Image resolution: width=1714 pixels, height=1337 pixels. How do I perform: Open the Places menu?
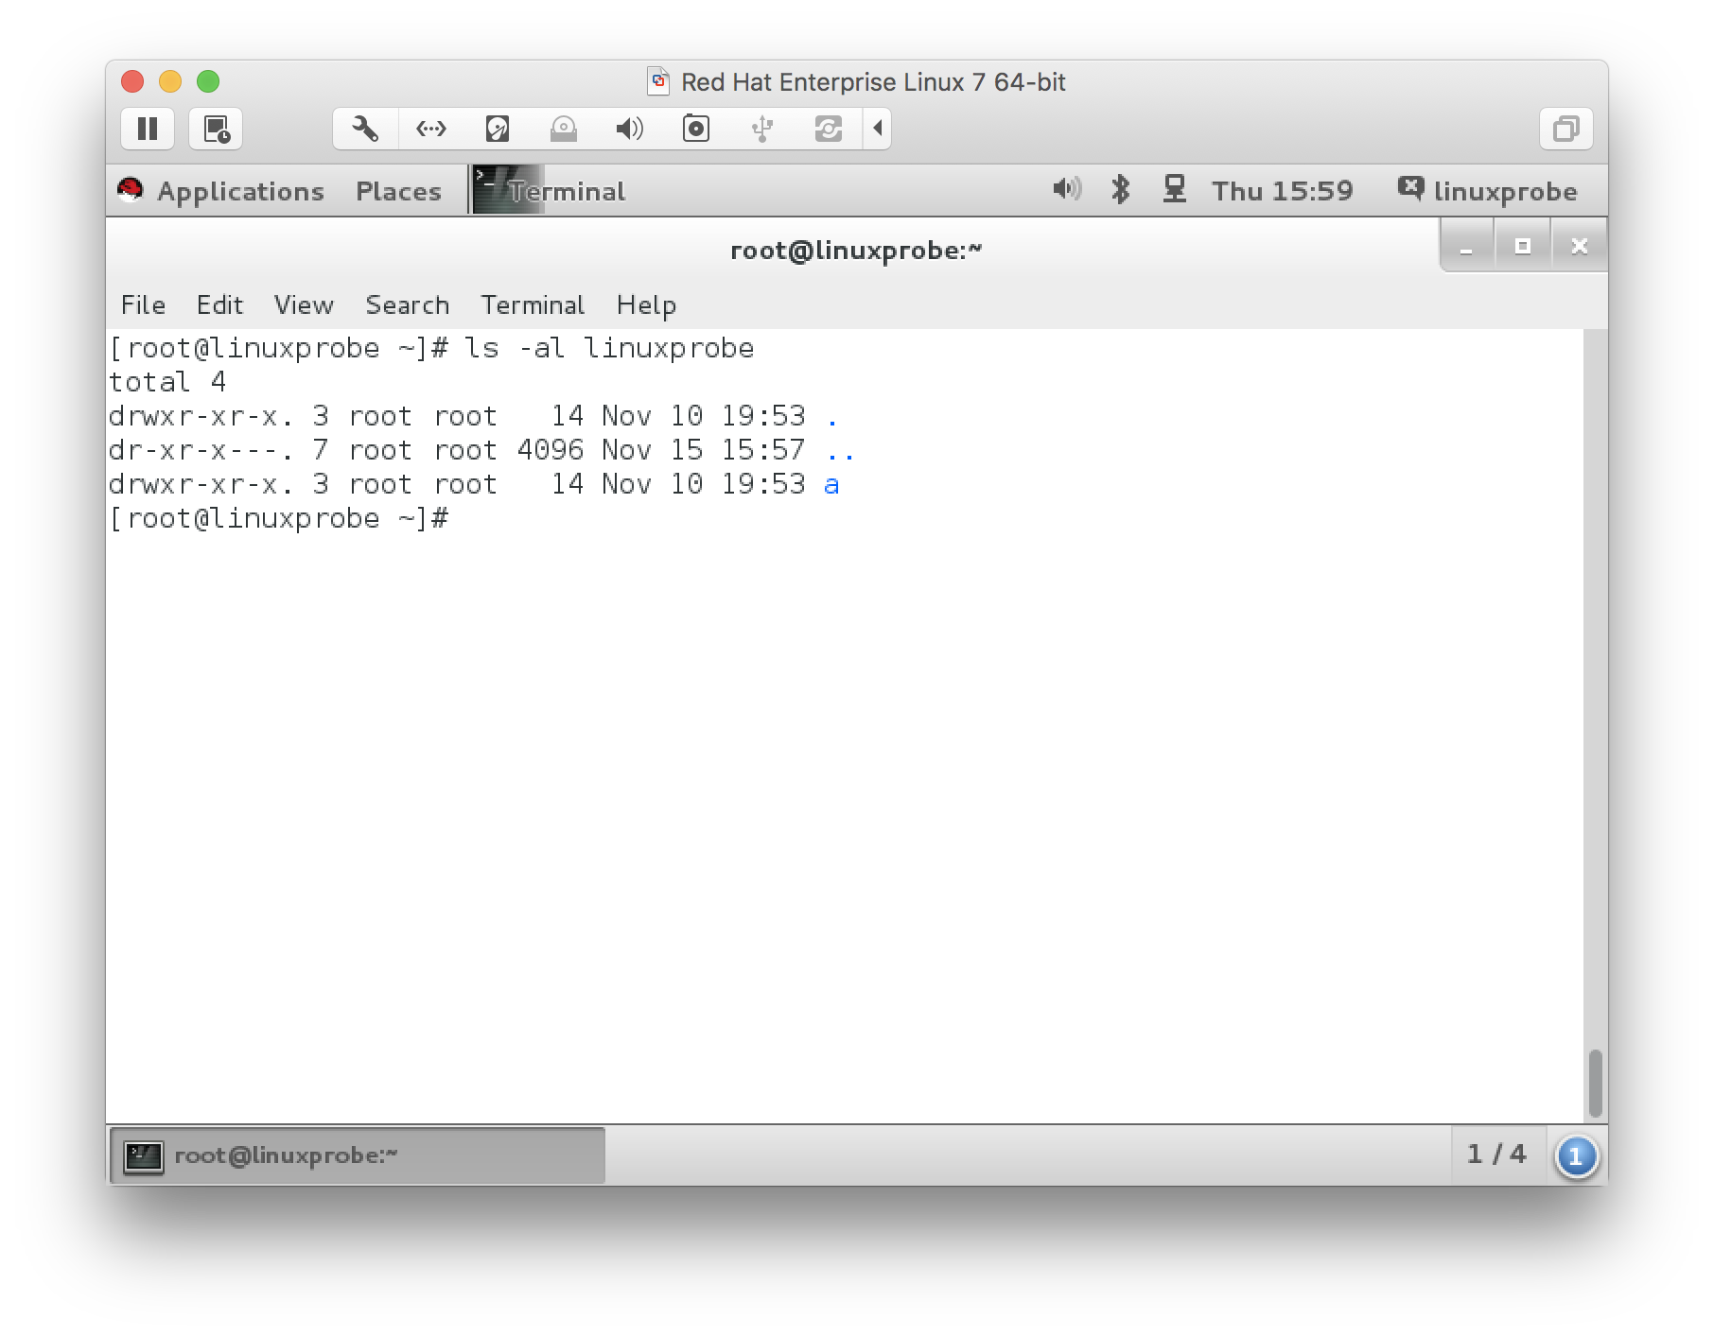tap(398, 191)
